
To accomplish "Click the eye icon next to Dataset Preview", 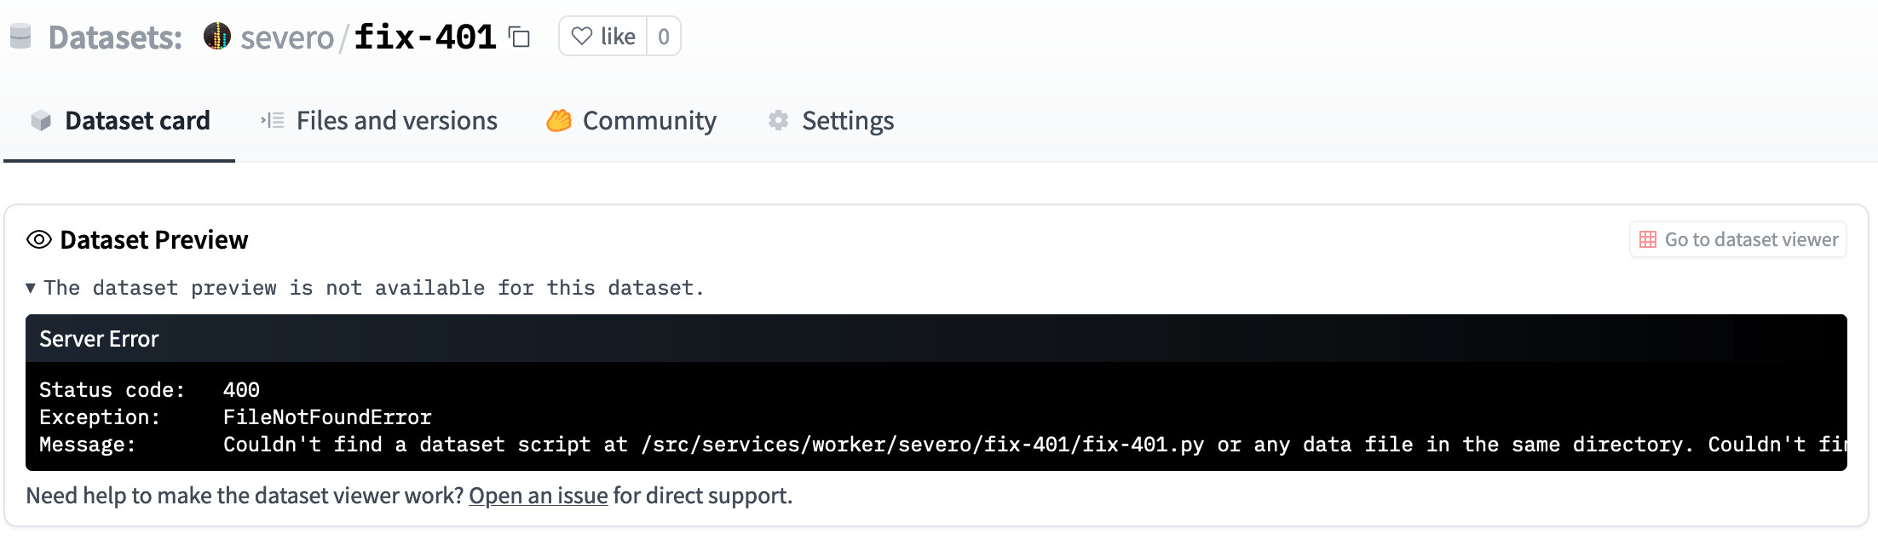I will [37, 239].
